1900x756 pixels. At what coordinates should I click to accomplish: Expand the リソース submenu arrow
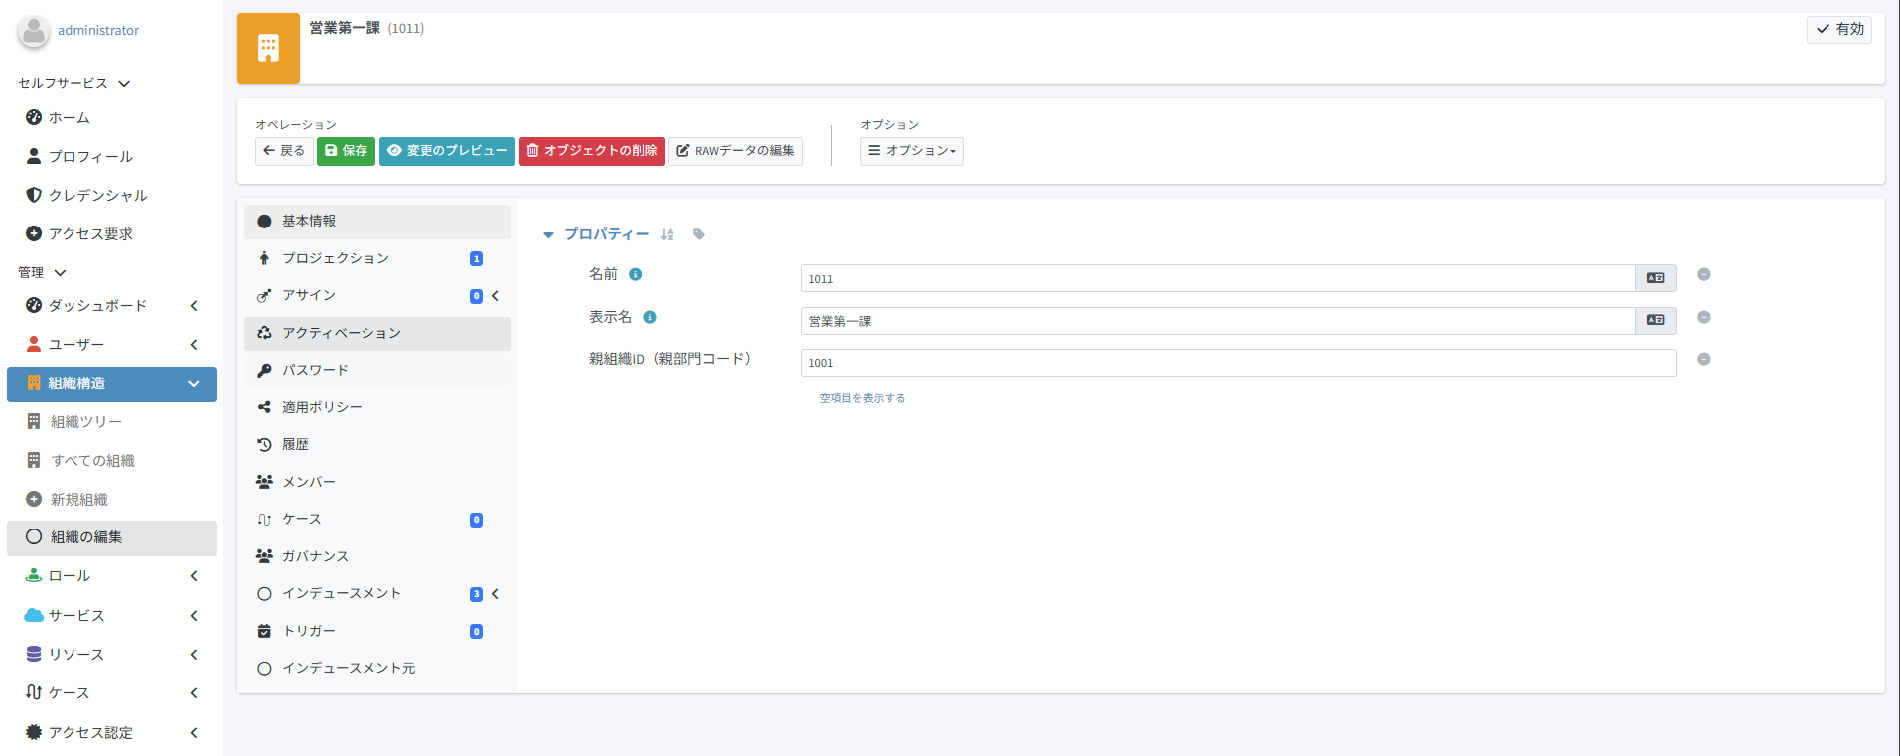[x=194, y=655]
